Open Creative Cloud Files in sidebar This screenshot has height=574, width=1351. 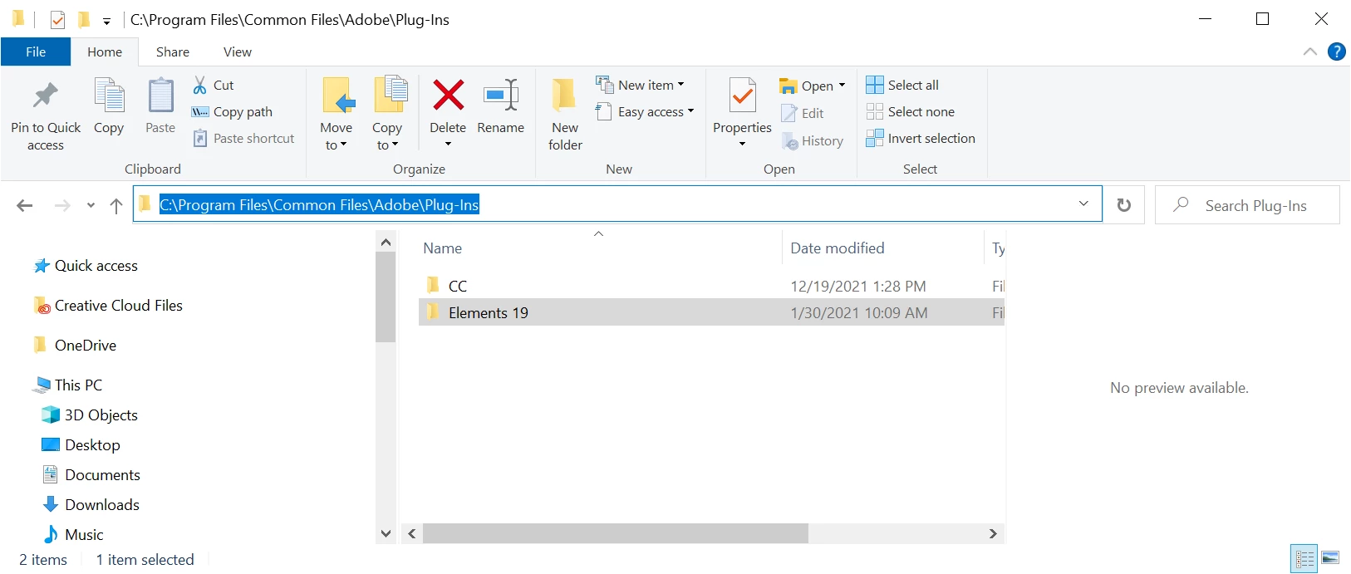[108, 306]
